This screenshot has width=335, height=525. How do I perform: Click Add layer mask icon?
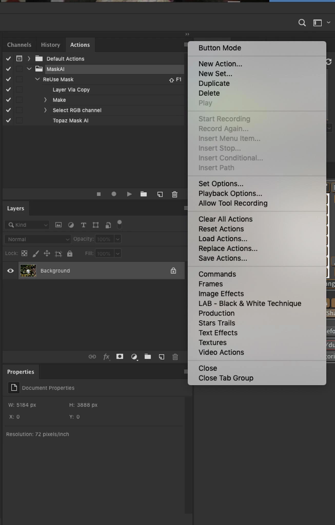point(120,356)
